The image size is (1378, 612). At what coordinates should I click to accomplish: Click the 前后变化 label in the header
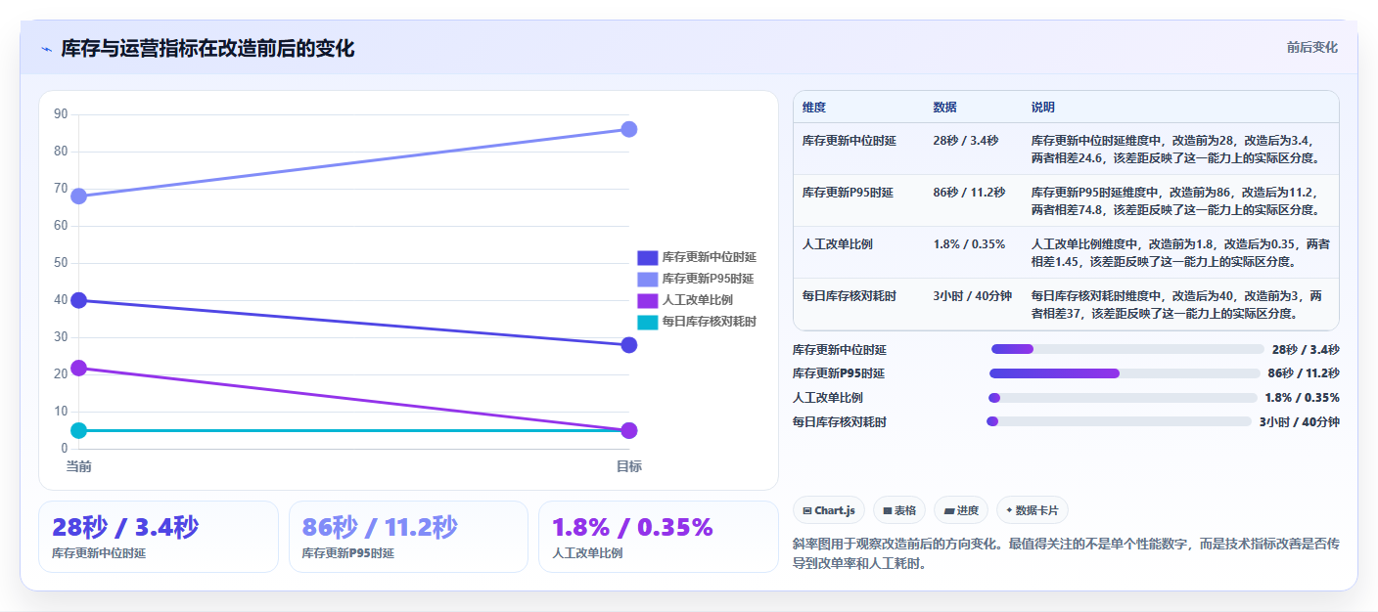tap(1311, 48)
